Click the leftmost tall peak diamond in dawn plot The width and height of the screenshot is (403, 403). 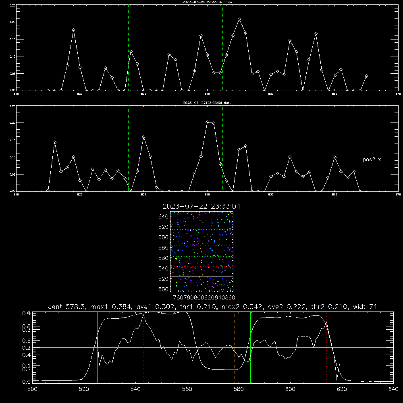[x=73, y=30]
